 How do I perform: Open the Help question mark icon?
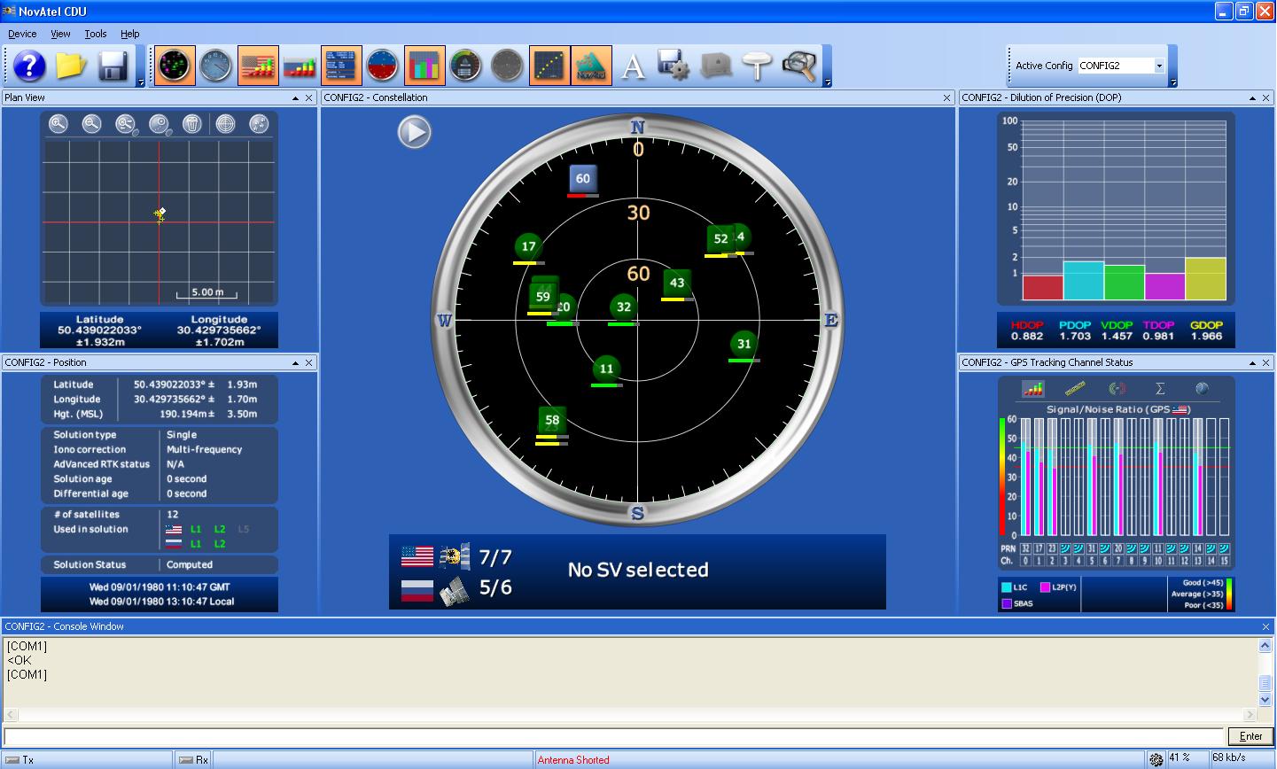[30, 66]
